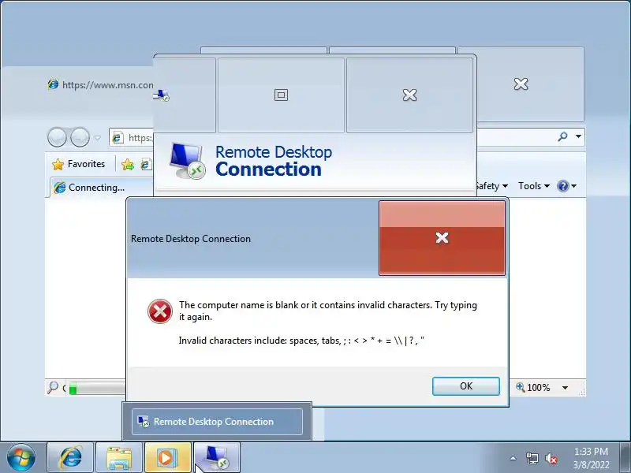Maximize the Remote Desktop Connection window
Viewport: 631px width, 473px height.
tap(281, 95)
